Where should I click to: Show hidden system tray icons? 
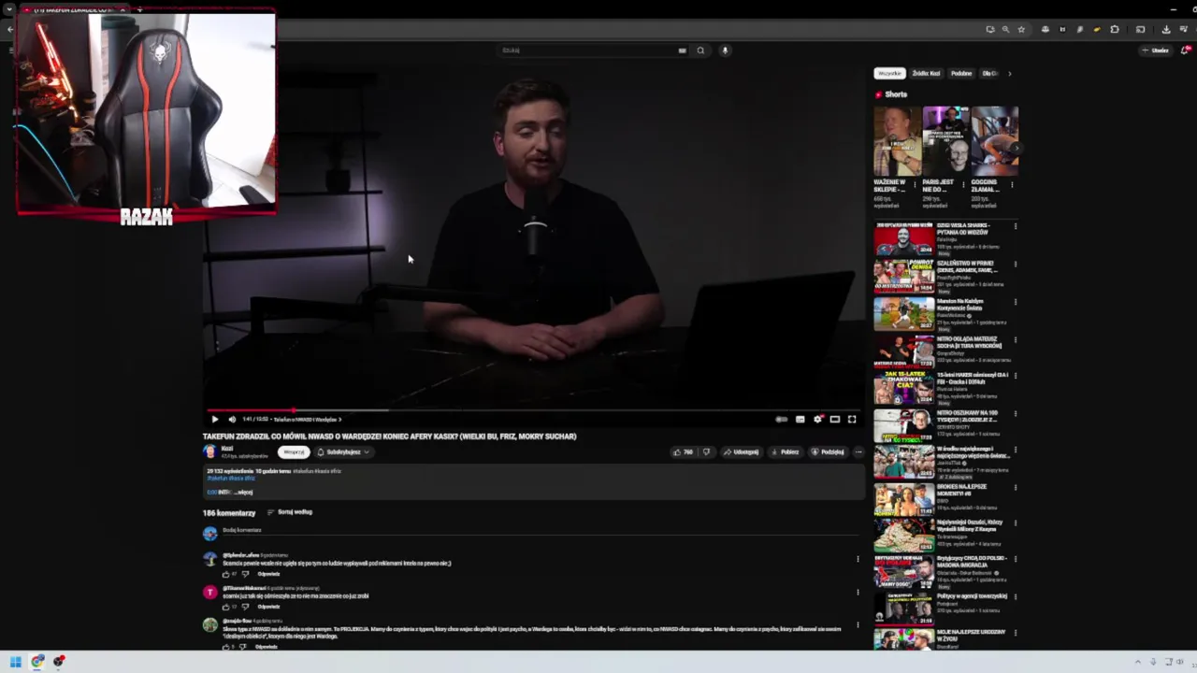click(x=1138, y=662)
